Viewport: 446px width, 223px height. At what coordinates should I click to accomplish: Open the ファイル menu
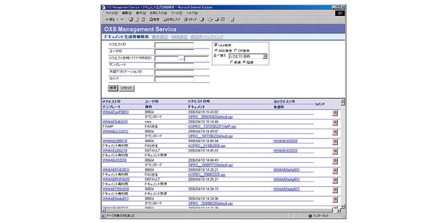111,13
